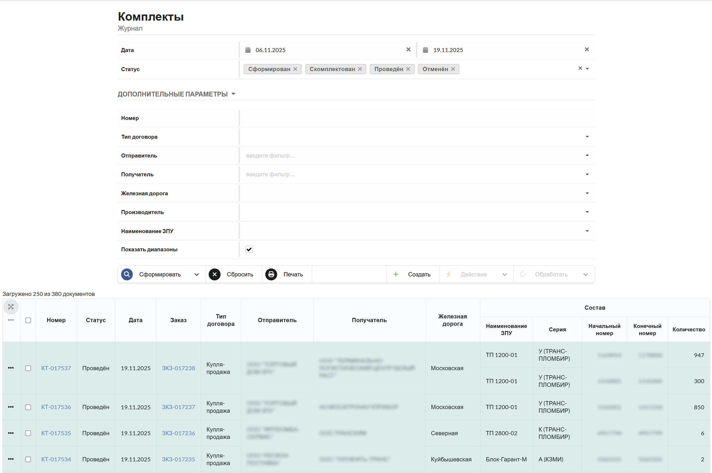This screenshot has width=712, height=473.
Task: Open the Железная дорога dropdown
Action: click(x=587, y=193)
